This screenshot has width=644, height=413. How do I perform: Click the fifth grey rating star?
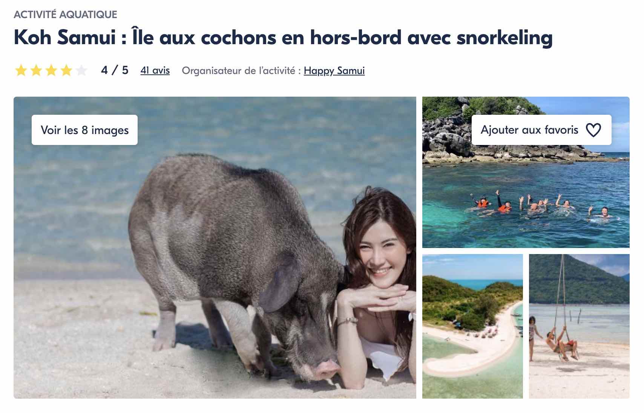point(81,70)
